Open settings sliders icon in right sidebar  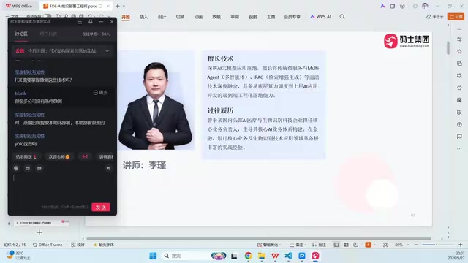tap(459, 39)
